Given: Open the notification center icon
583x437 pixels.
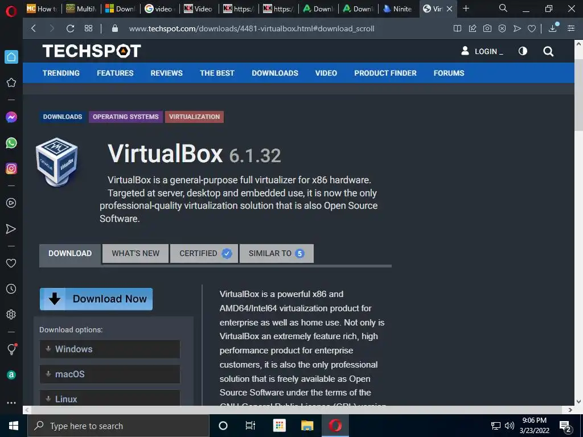Looking at the screenshot, I should click(565, 426).
